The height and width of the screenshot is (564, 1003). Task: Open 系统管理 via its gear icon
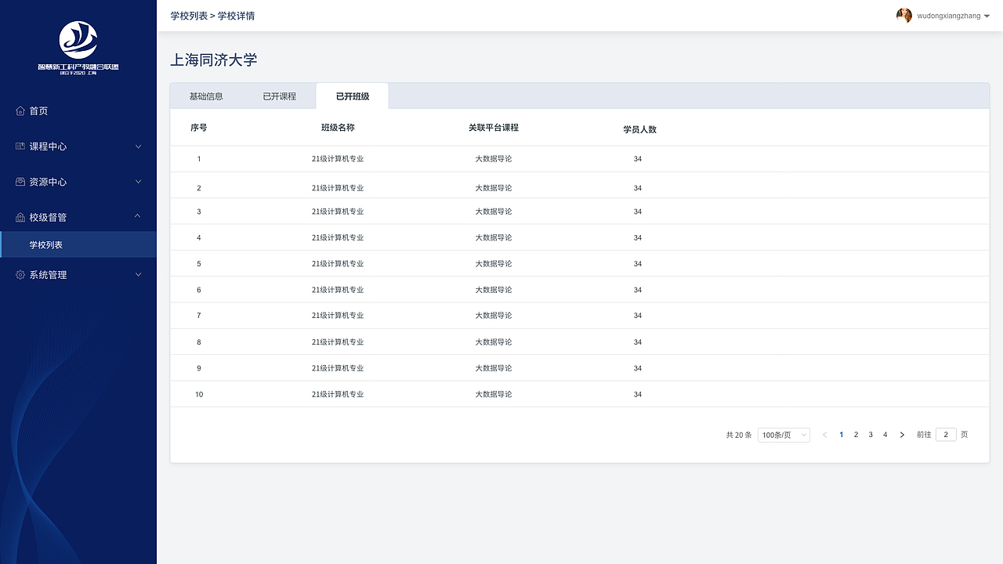click(x=19, y=274)
